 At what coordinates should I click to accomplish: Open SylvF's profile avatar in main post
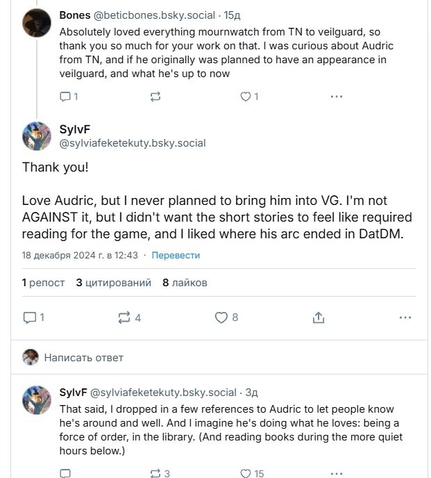coord(37,136)
